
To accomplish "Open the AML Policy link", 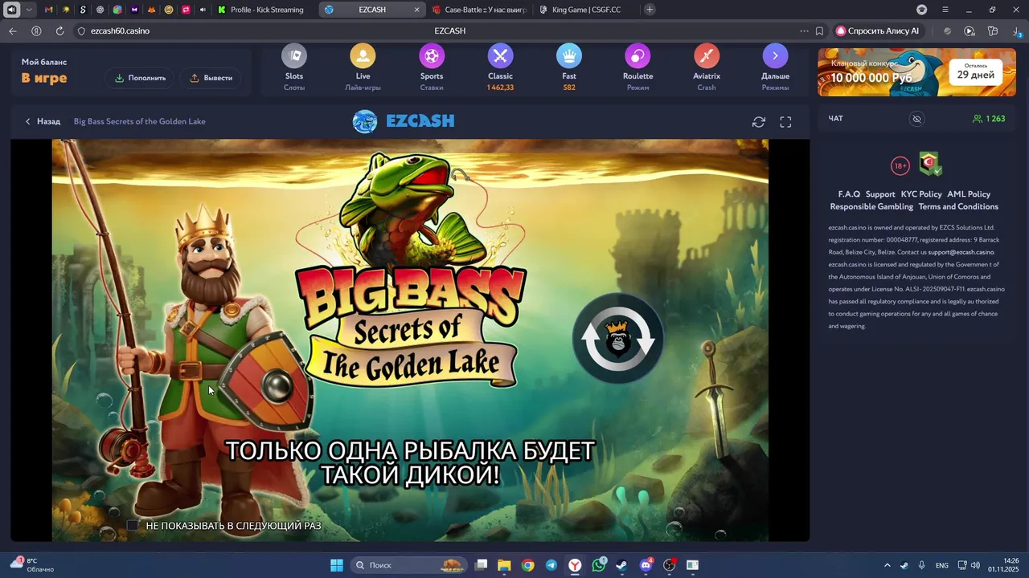I will [969, 194].
